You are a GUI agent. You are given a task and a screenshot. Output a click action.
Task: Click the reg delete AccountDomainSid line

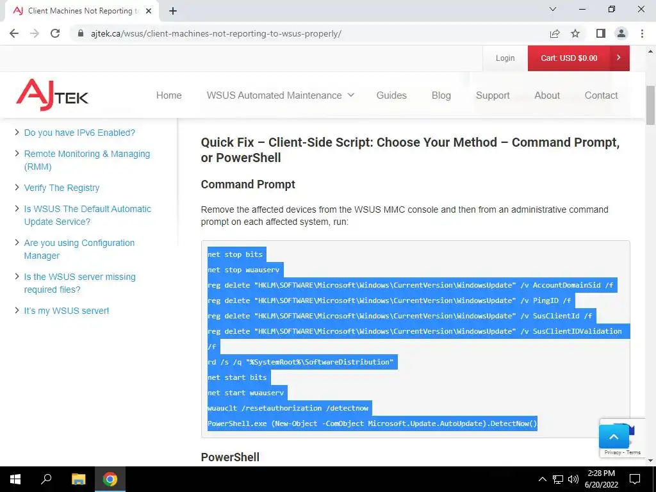tap(411, 285)
